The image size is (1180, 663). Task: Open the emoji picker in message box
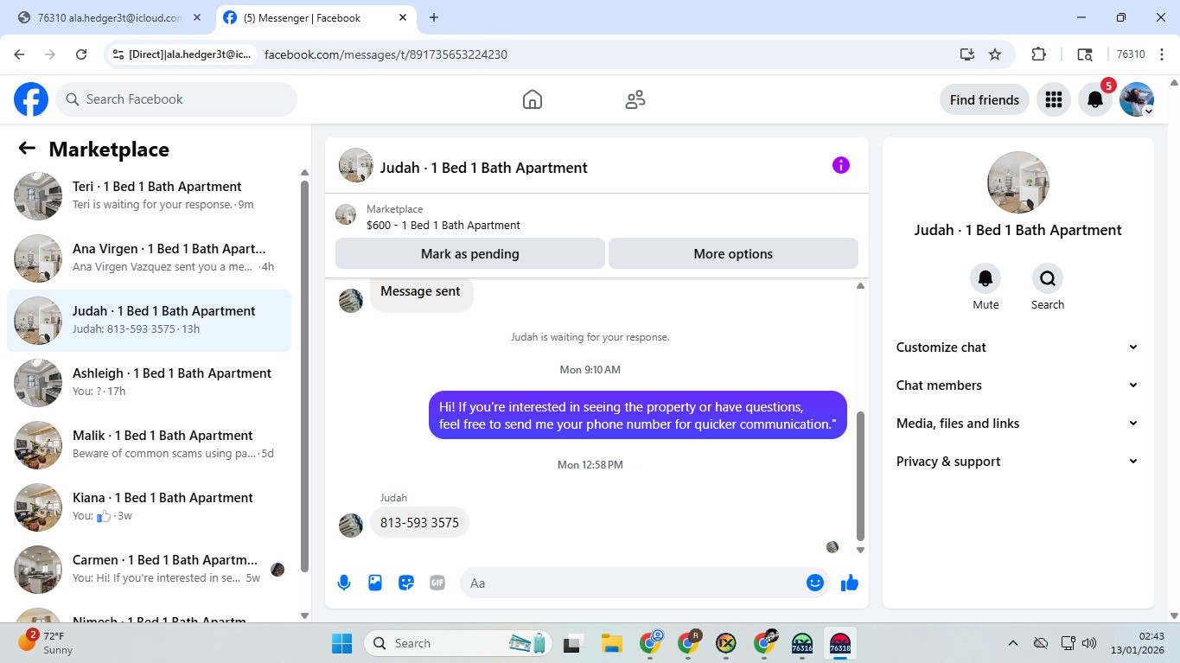(x=814, y=583)
